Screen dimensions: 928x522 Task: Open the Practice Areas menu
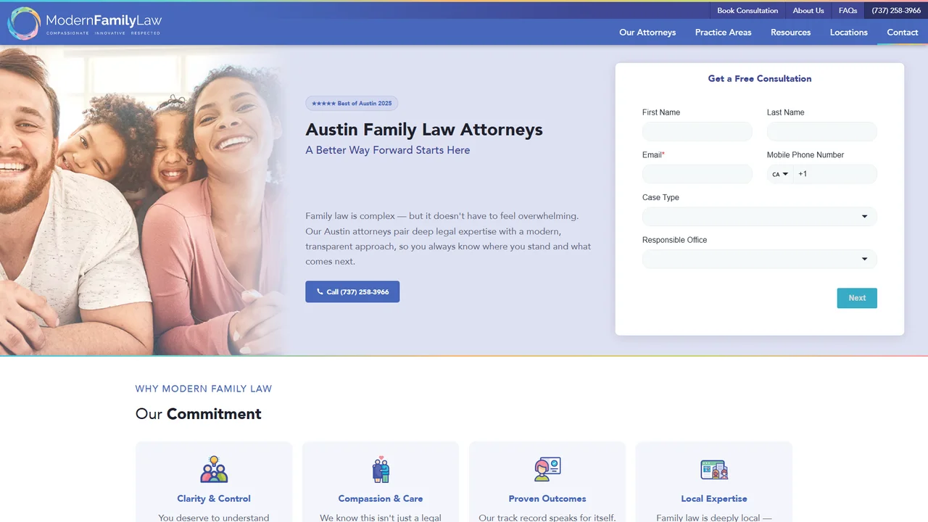click(723, 33)
